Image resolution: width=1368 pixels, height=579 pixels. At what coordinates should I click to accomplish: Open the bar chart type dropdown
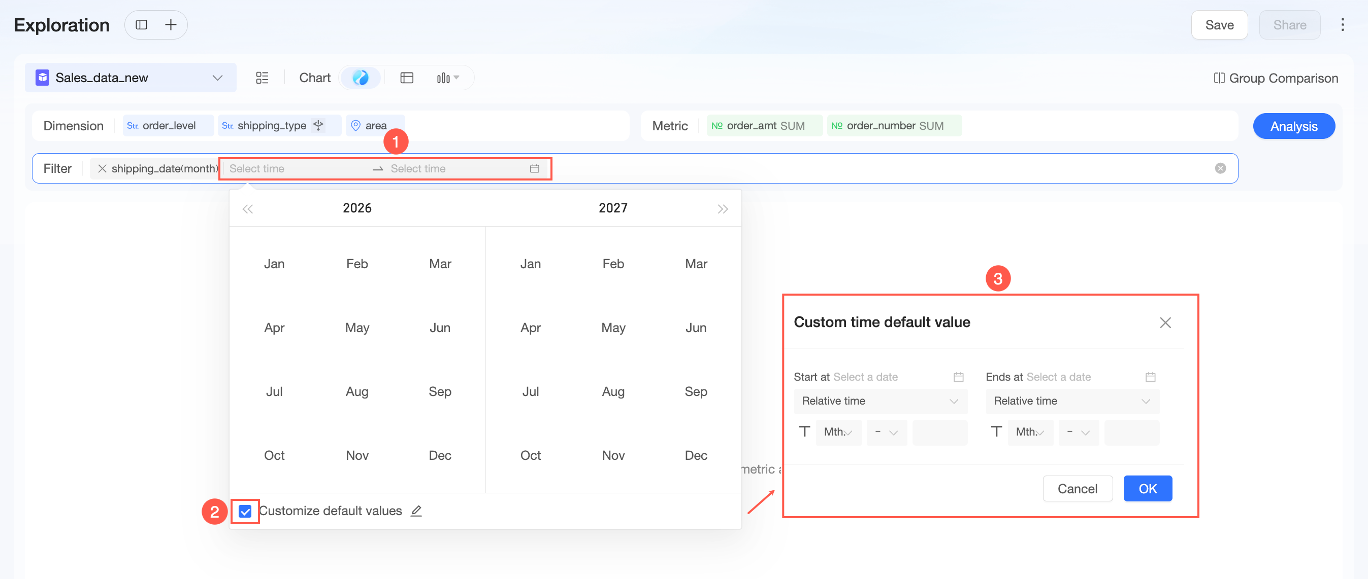tap(448, 78)
